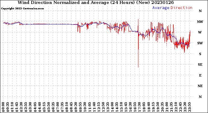
Task: Click the 12:50 time label
Action: (103, 107)
